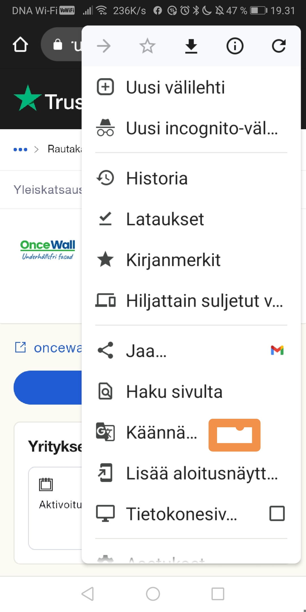
Task: Open Uusi välilehti (new tab)
Action: (x=175, y=87)
